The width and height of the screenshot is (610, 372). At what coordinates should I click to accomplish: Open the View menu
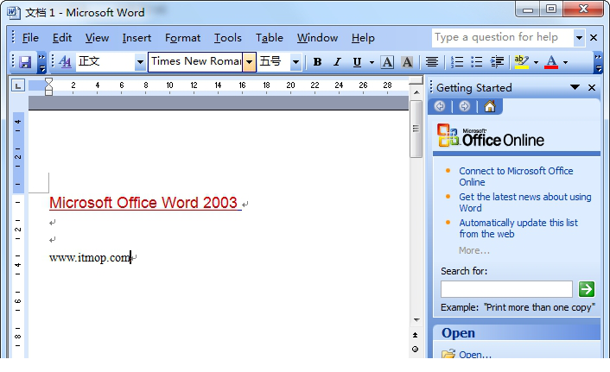tap(97, 38)
